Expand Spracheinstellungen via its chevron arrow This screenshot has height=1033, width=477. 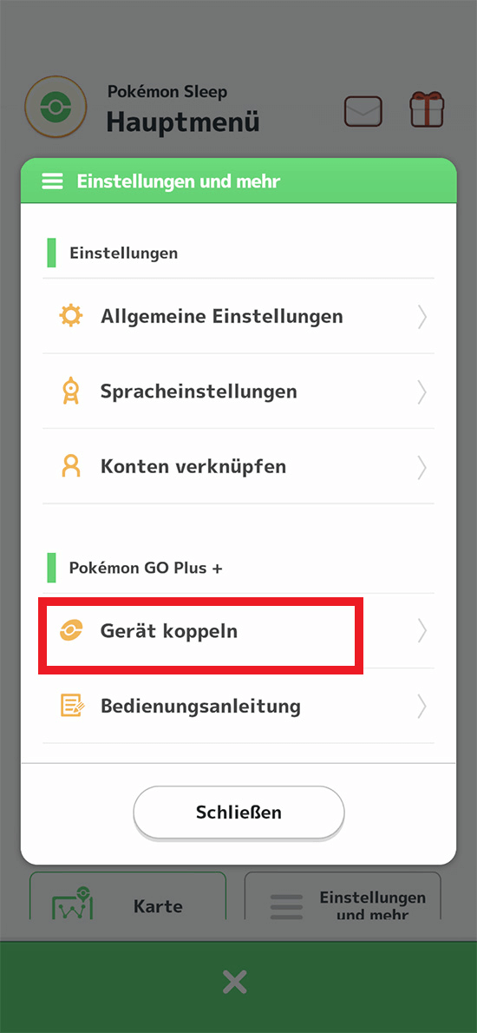[422, 392]
